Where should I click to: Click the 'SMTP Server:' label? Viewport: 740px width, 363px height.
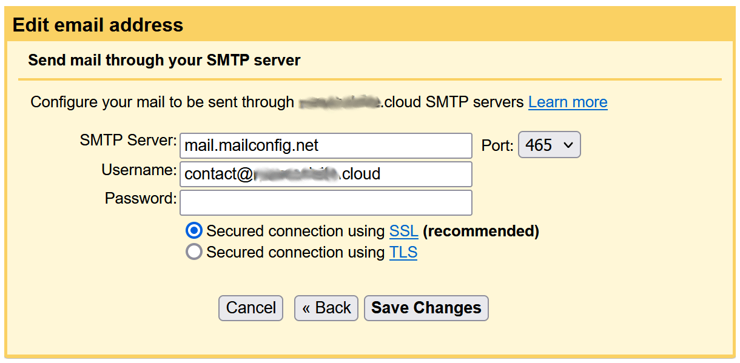point(128,141)
